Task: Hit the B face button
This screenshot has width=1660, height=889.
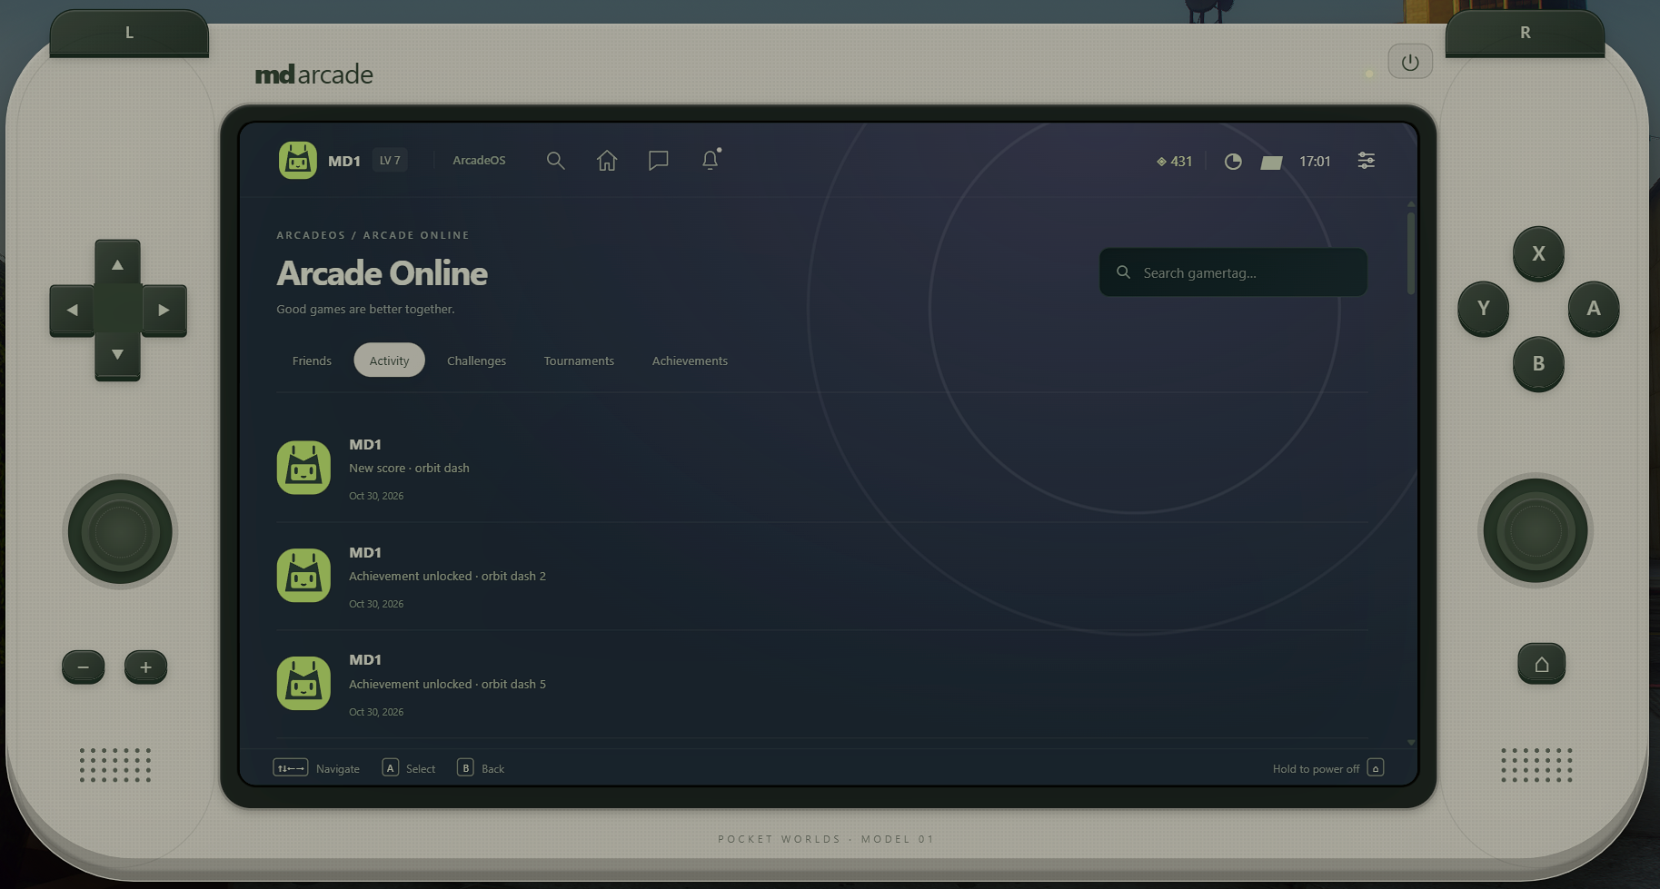Action: pos(1538,363)
